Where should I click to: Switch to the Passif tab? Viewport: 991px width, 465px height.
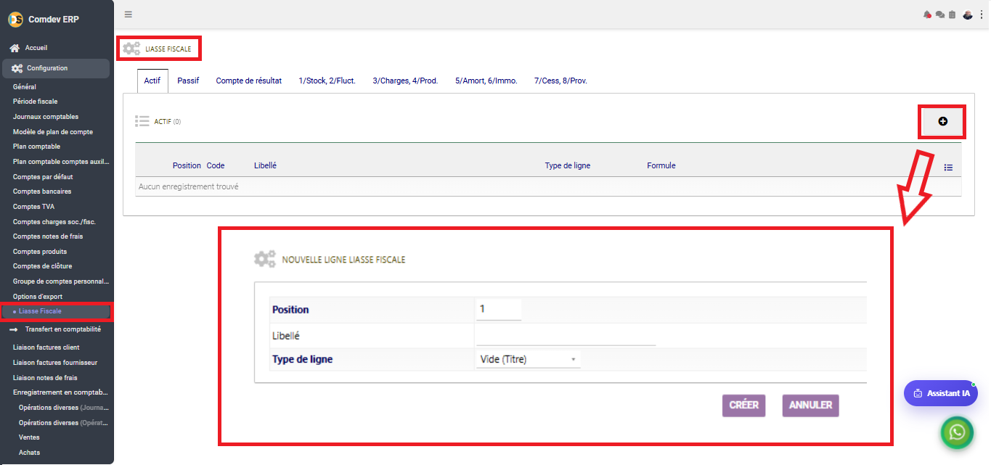click(188, 81)
